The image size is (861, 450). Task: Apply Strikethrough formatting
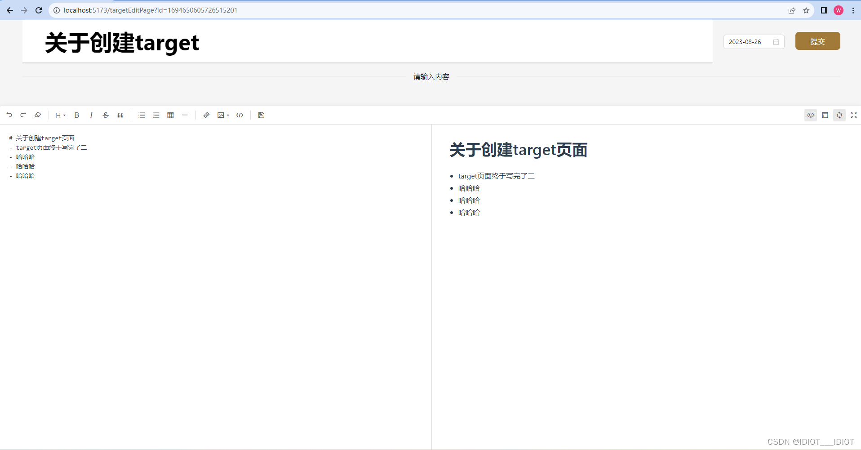tap(106, 115)
